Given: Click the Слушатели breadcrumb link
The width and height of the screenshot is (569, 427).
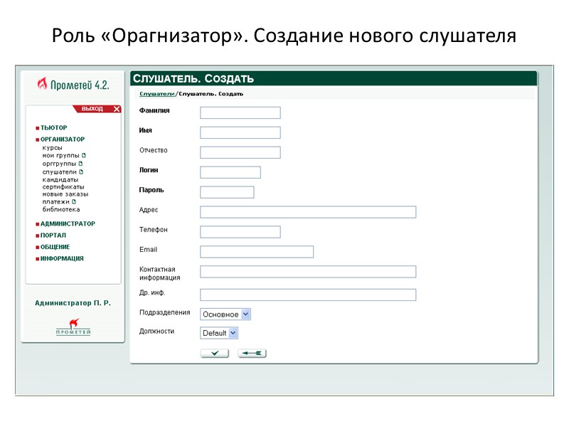Looking at the screenshot, I should 156,94.
